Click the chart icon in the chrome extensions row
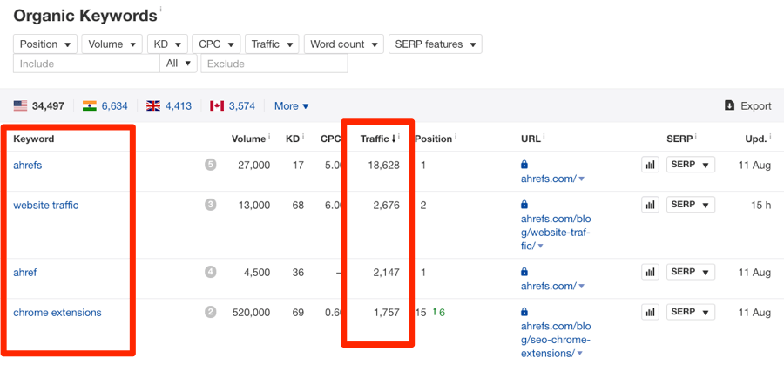The height and width of the screenshot is (365, 784). [x=650, y=312]
